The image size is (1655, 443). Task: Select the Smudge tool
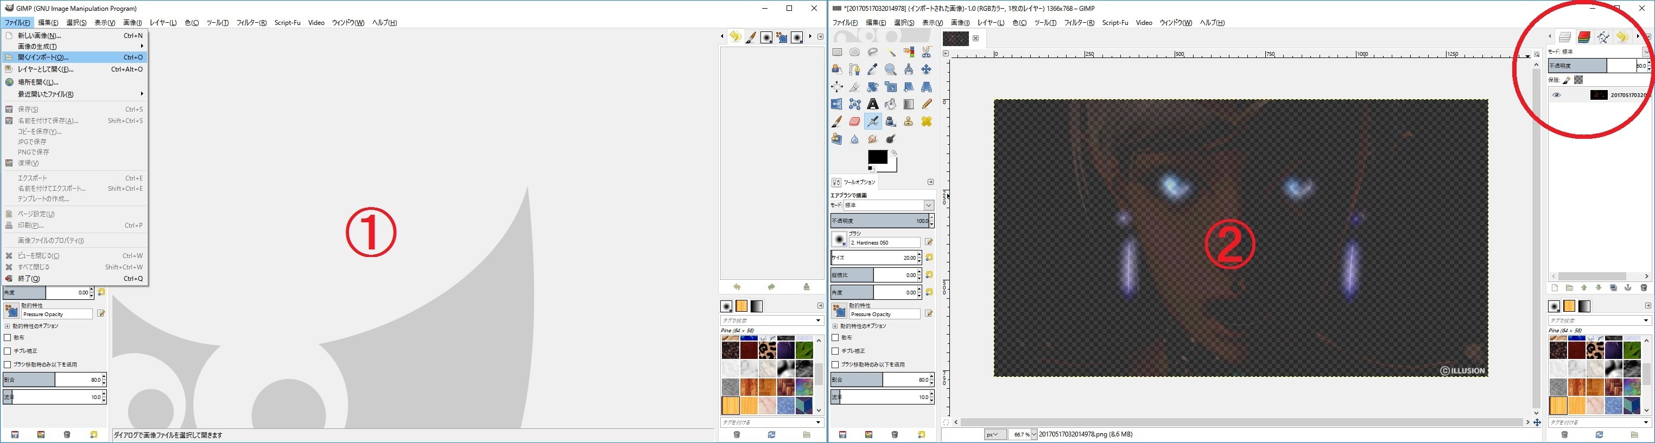coord(872,139)
